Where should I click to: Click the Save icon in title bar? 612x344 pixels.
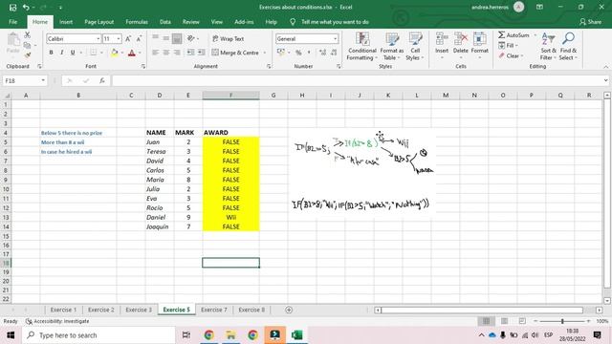click(12, 7)
